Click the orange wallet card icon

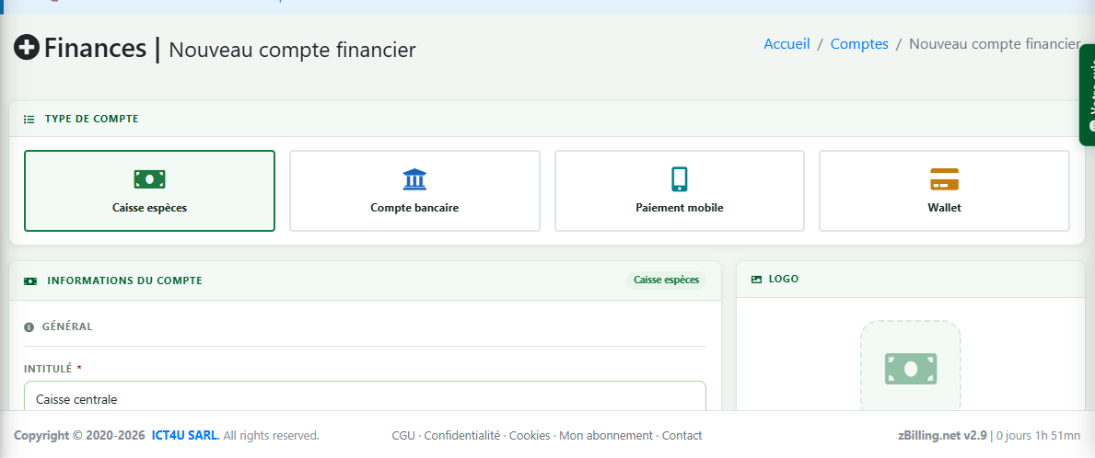tap(944, 179)
